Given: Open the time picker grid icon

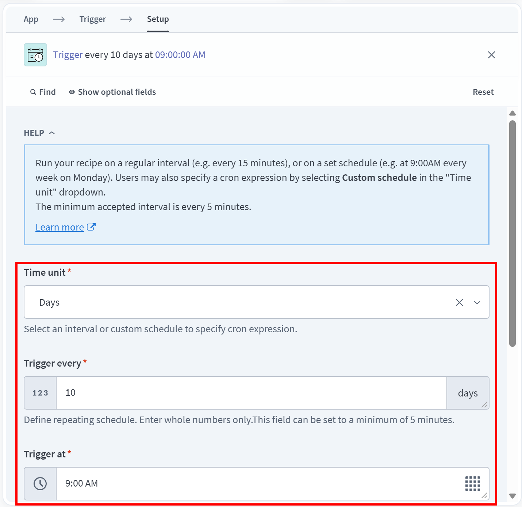Looking at the screenshot, I should [472, 484].
